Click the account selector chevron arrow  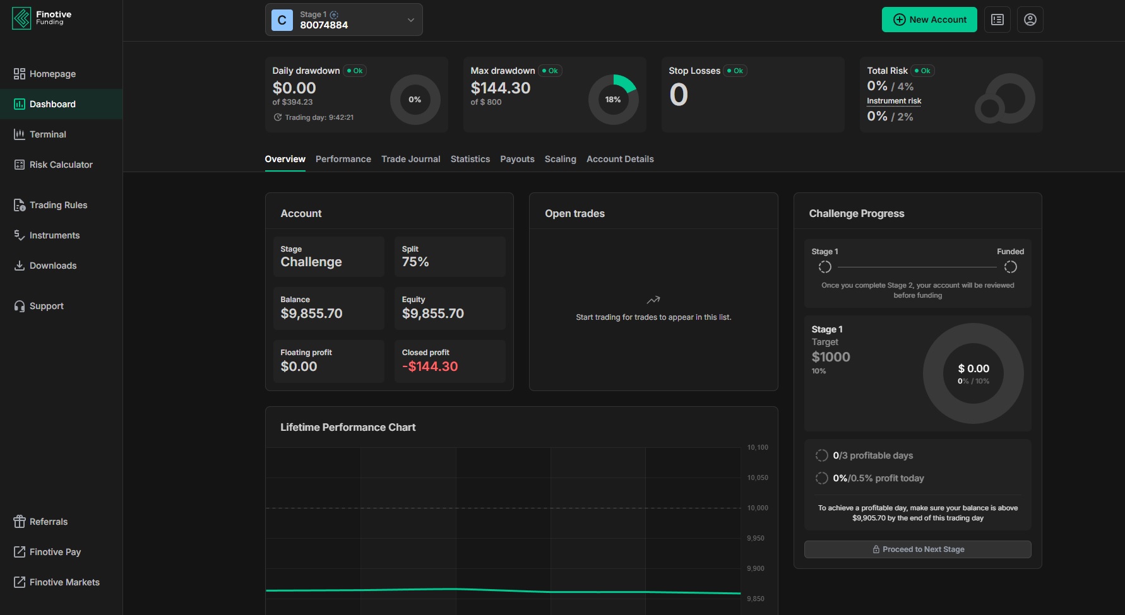tap(410, 20)
